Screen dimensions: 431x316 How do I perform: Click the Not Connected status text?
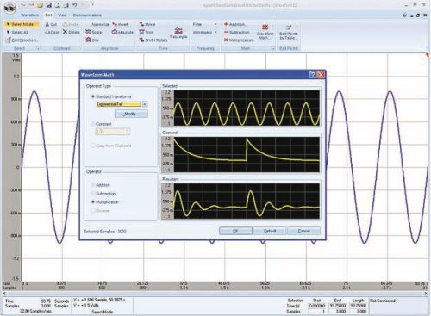pyautogui.click(x=383, y=301)
